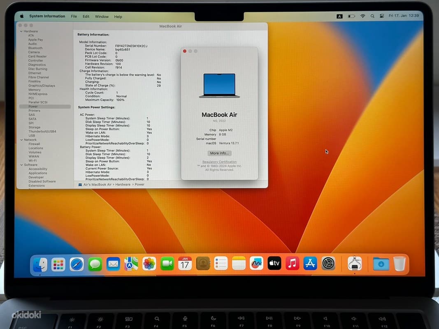Select Bluetooth in the sidebar
Viewport: 439px width, 329px height.
(x=35, y=48)
